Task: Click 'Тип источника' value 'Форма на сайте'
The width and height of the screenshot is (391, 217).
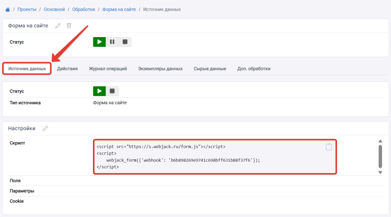Action: pos(110,103)
